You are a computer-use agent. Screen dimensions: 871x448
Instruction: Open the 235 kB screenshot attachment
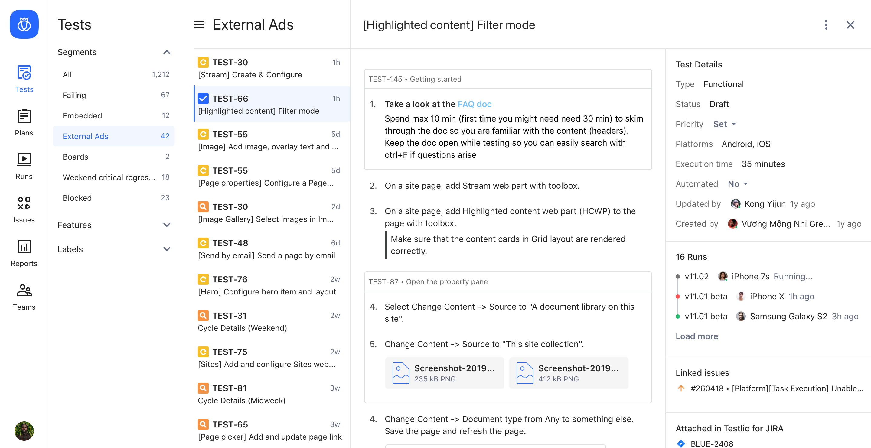pyautogui.click(x=444, y=373)
